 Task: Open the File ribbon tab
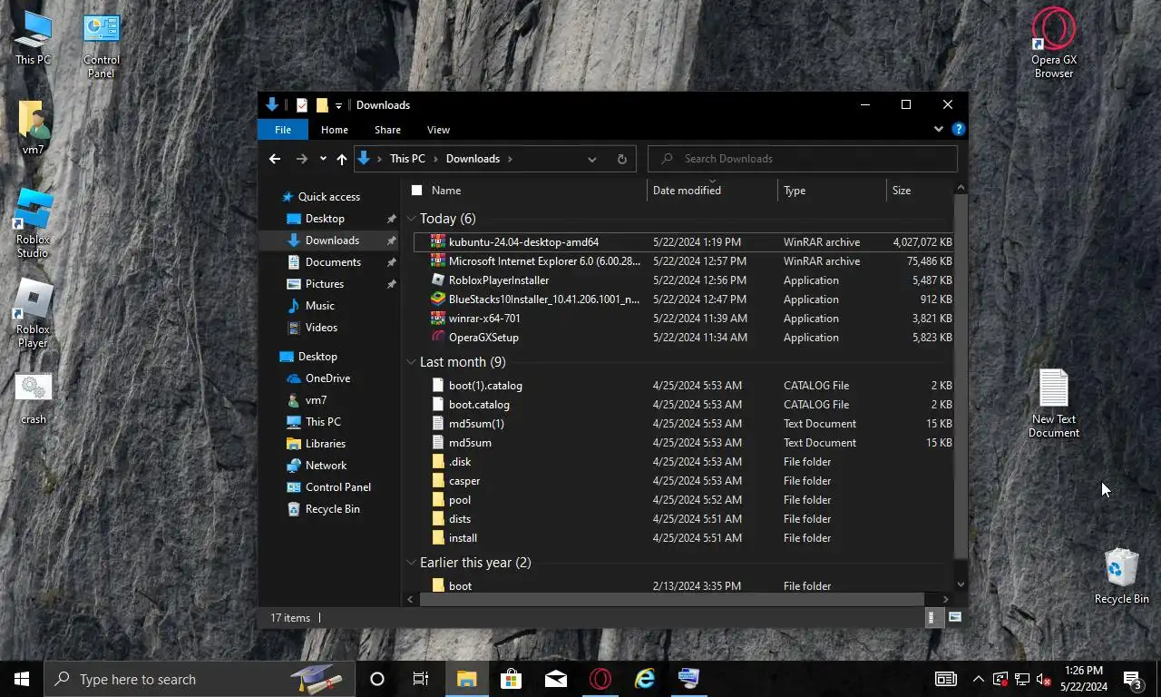283,130
